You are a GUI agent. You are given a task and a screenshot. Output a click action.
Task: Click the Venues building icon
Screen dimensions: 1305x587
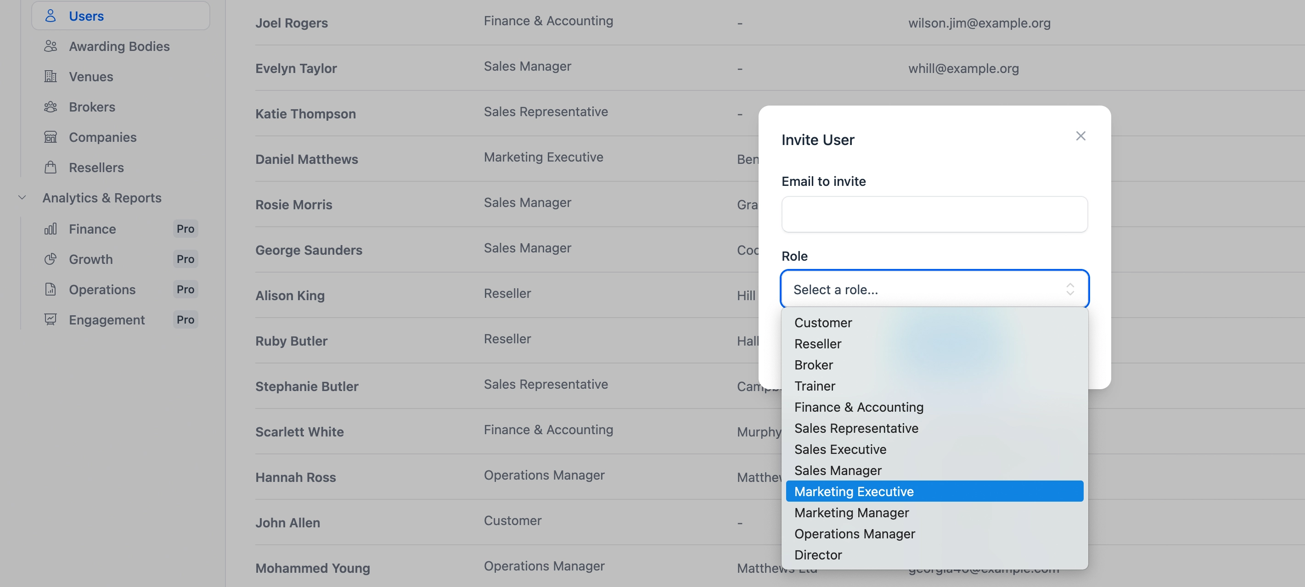coord(50,77)
